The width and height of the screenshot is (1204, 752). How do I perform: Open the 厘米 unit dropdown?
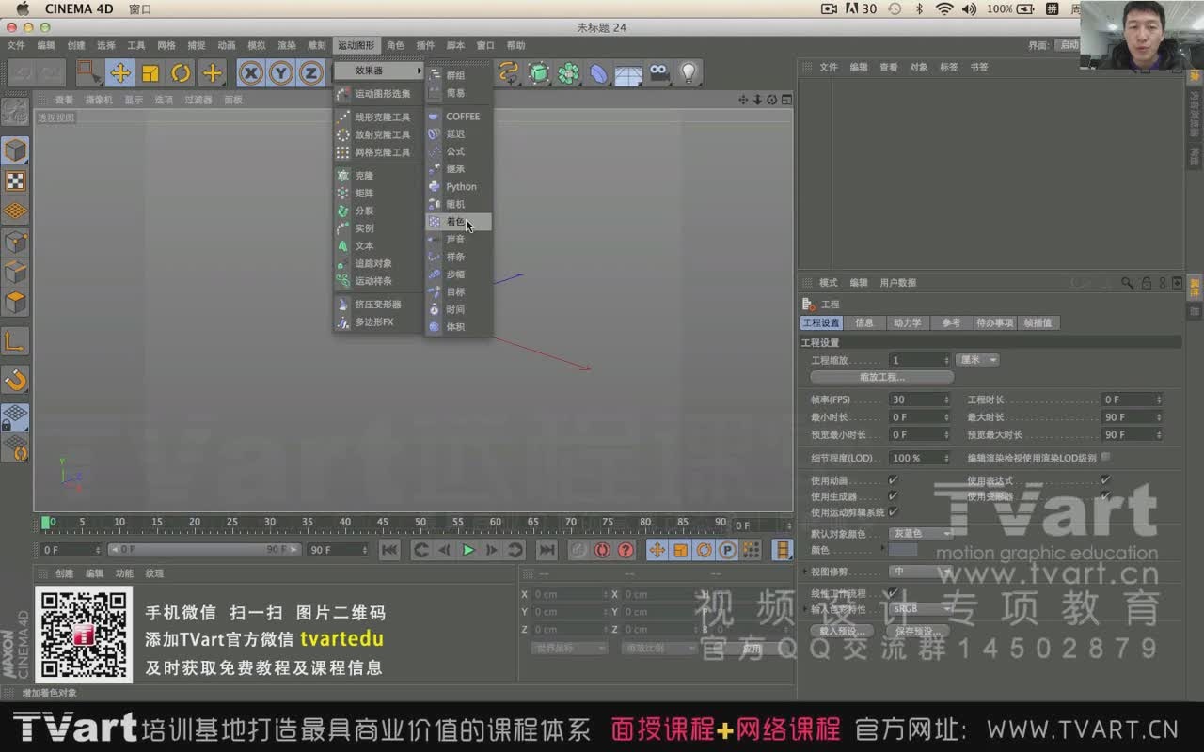coord(977,360)
